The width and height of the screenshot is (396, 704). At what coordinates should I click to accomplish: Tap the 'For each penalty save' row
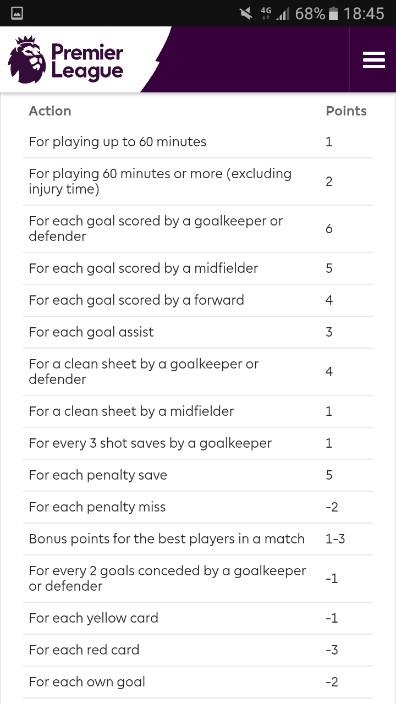click(x=198, y=475)
